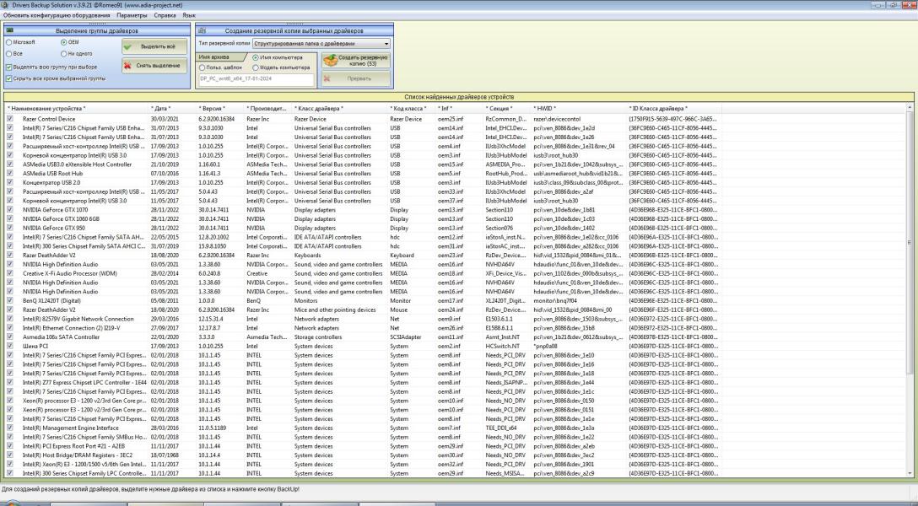Screen dimensions: 918x506
Task: Click the Keyboards driver class cell
Action: (307, 255)
